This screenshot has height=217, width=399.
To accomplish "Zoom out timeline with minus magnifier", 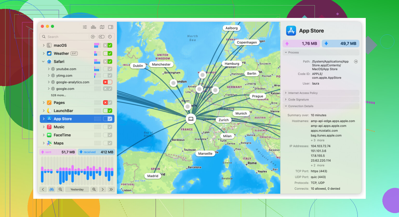I will coord(60,189).
